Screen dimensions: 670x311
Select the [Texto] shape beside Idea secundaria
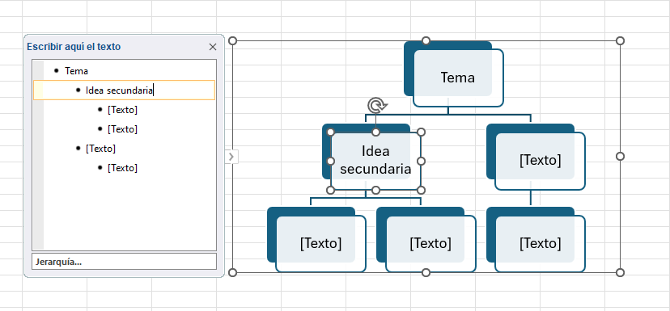click(x=540, y=161)
